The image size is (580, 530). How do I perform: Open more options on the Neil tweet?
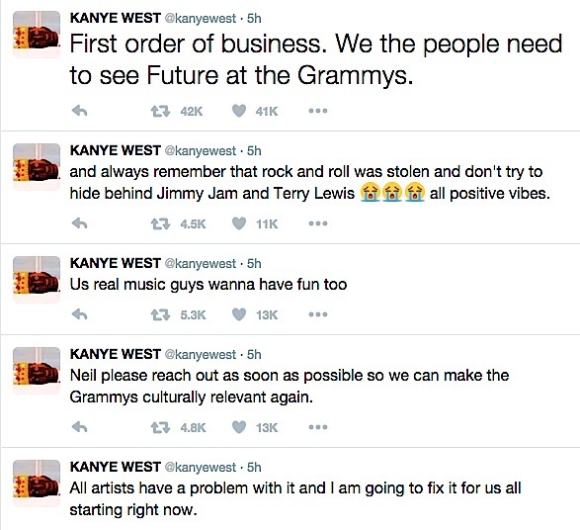[318, 427]
